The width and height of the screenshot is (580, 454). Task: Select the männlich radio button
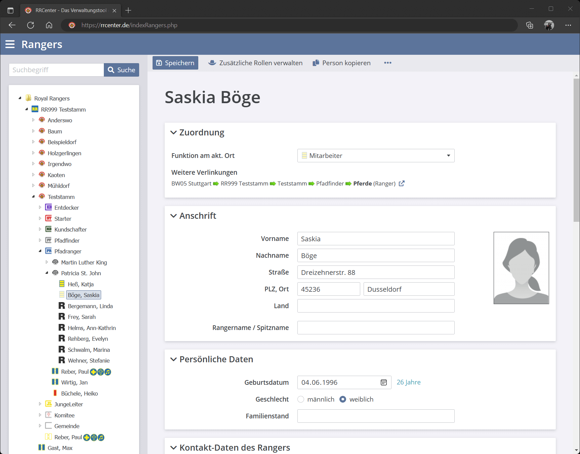point(301,399)
